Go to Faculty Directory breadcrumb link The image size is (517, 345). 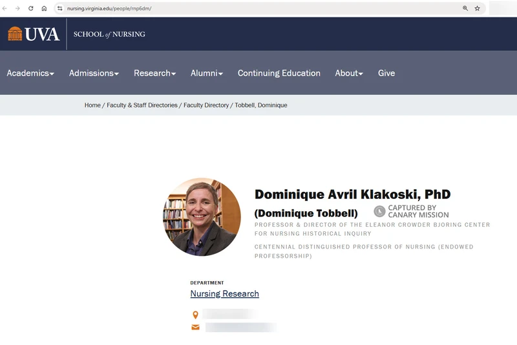(x=206, y=105)
